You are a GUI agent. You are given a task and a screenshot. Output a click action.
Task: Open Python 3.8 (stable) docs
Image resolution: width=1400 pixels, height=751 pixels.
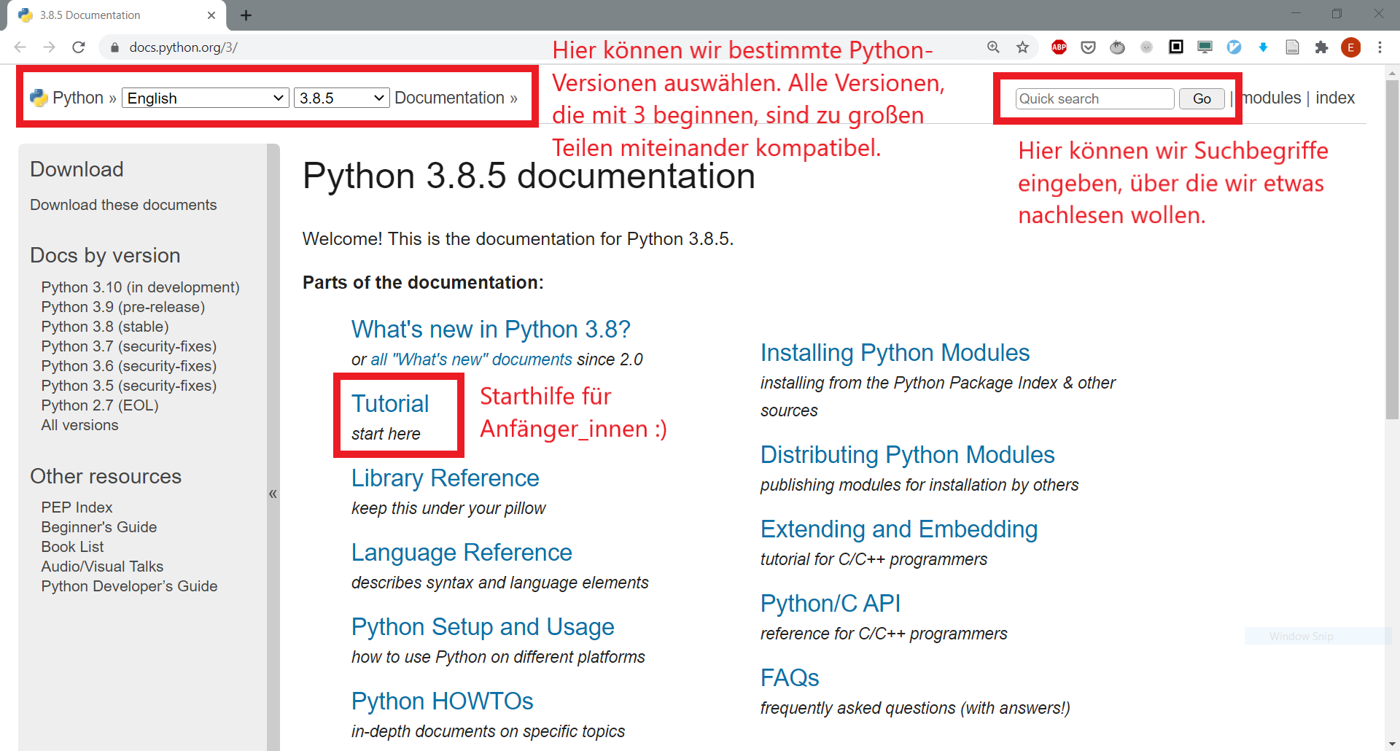(x=104, y=327)
